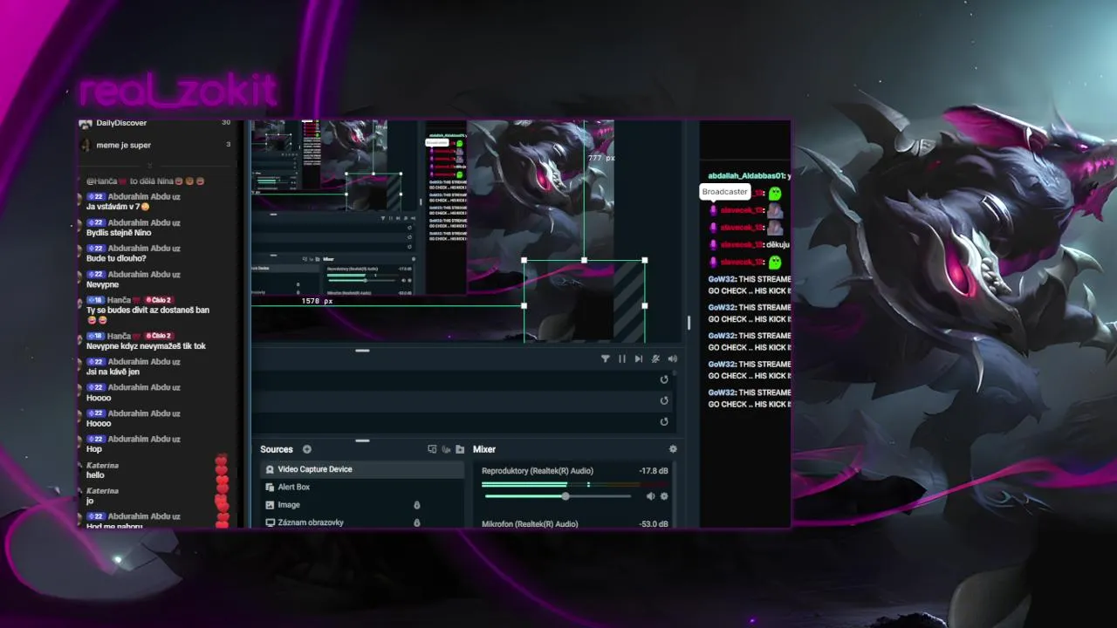1117x628 pixels.
Task: Click the skip-to-next icon in the toolbar
Action: click(639, 358)
